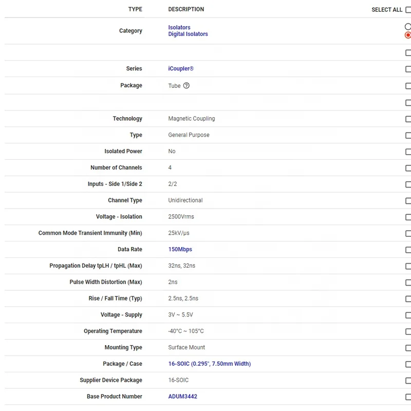Click the 150Mbps data rate link
This screenshot has width=411, height=411.
point(180,250)
